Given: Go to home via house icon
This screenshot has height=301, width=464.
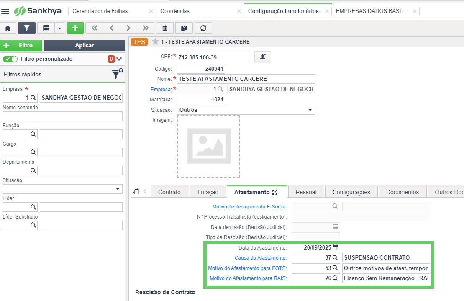Looking at the screenshot, I should pos(8,28).
